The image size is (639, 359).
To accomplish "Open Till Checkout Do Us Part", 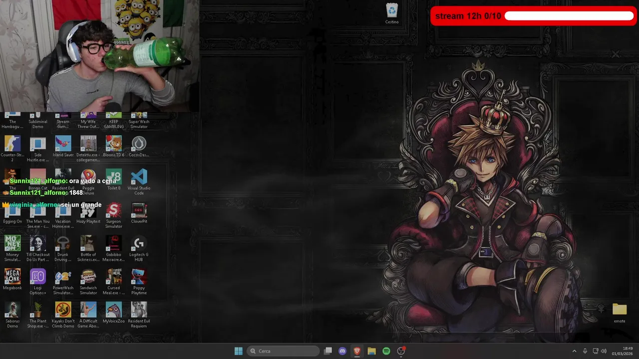I will tap(38, 248).
